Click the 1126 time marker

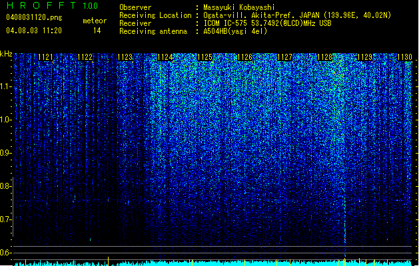(x=244, y=57)
